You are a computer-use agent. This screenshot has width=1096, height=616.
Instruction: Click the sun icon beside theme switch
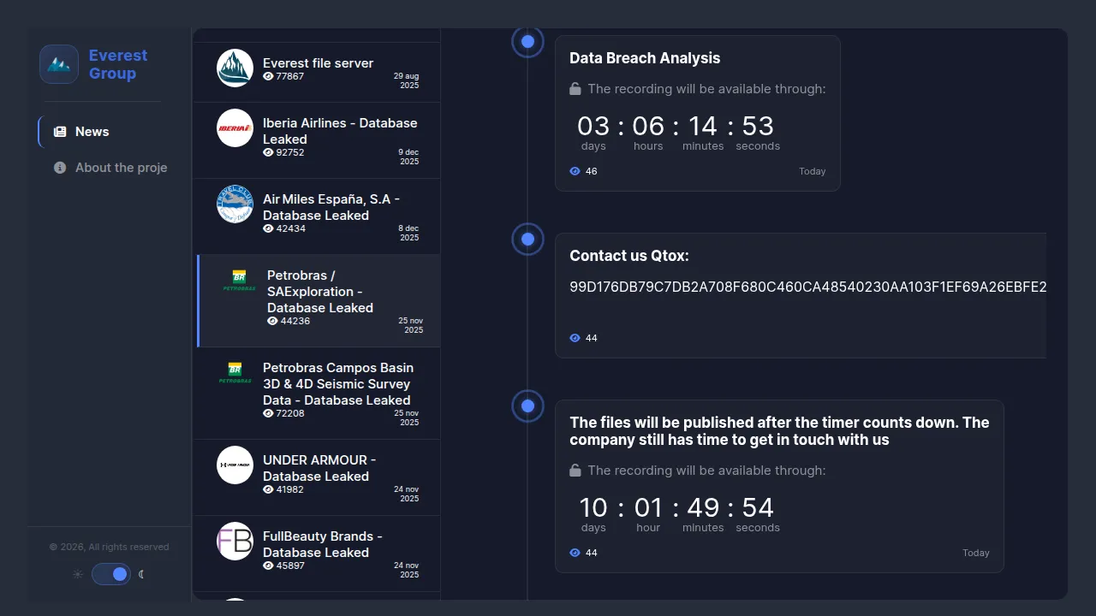78,574
